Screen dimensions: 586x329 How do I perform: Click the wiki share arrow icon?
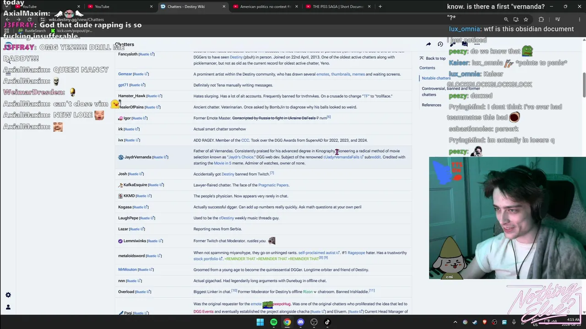tap(429, 44)
